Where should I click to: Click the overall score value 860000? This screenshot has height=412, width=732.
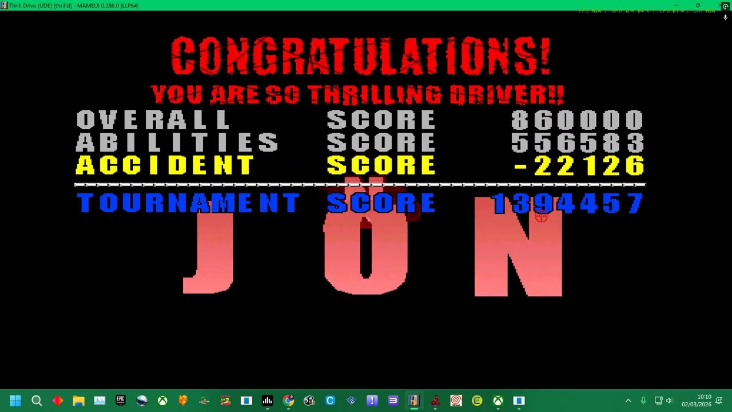(x=578, y=121)
